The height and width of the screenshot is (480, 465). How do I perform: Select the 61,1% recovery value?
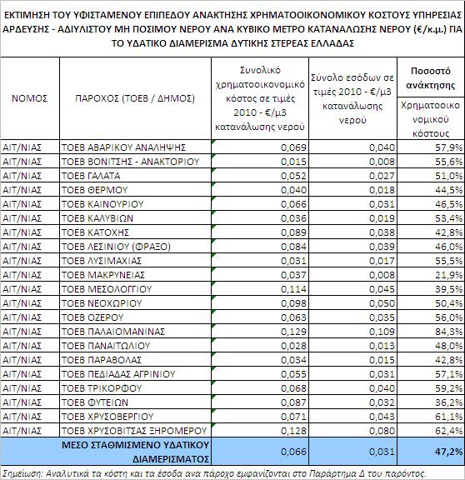click(431, 417)
